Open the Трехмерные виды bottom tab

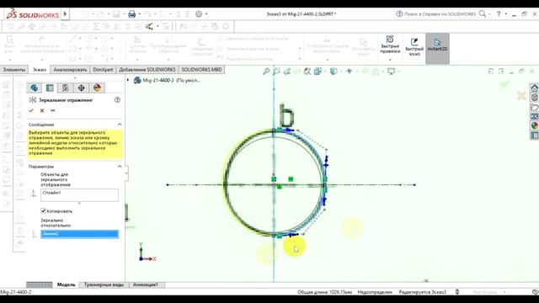point(104,284)
